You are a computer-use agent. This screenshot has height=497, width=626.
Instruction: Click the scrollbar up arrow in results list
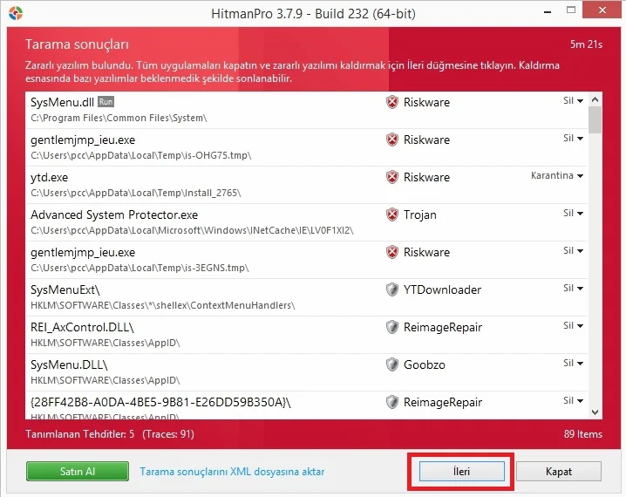coord(595,99)
